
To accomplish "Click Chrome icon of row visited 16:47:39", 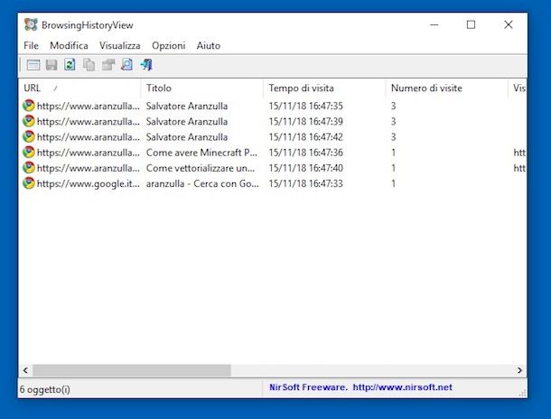I will pyautogui.click(x=29, y=121).
